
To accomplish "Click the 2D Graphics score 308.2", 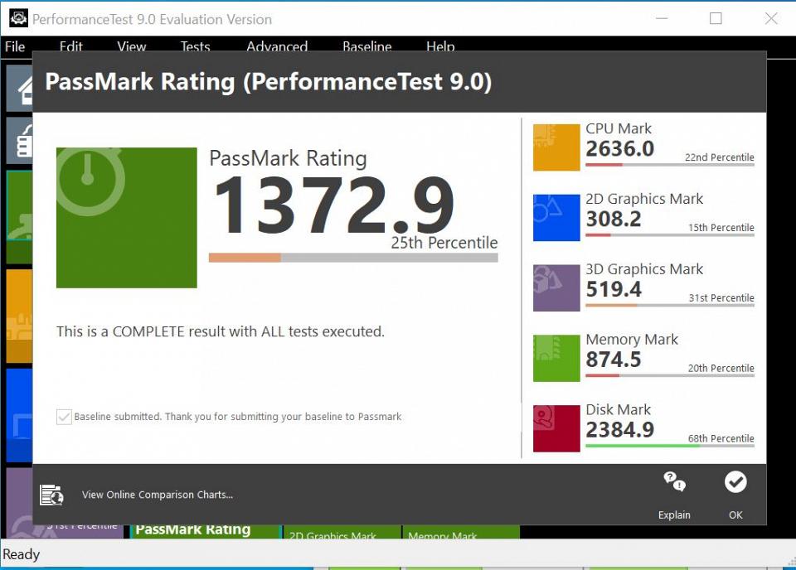I will click(614, 219).
